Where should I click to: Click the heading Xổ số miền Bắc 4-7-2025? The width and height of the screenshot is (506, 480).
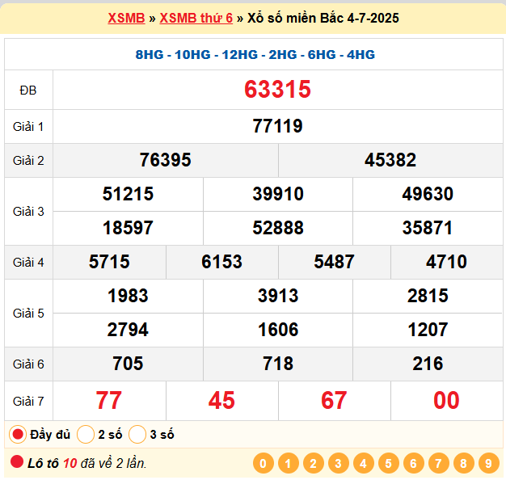click(x=323, y=18)
